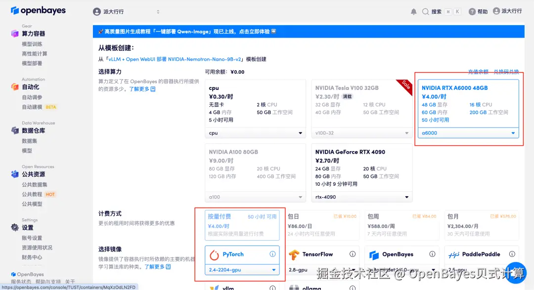The width and height of the screenshot is (534, 290).
Task: Click the 自动化 Automation section icon
Action: 15,87
